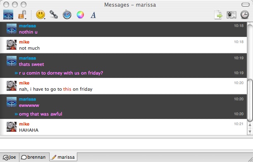The height and width of the screenshot is (162, 253).
Task: Switch to the Joe chat tab
Action: (10, 157)
